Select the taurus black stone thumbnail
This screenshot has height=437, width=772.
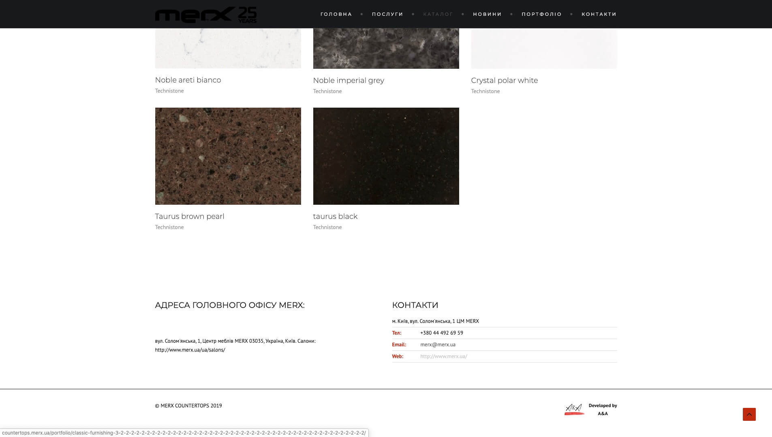[386, 156]
